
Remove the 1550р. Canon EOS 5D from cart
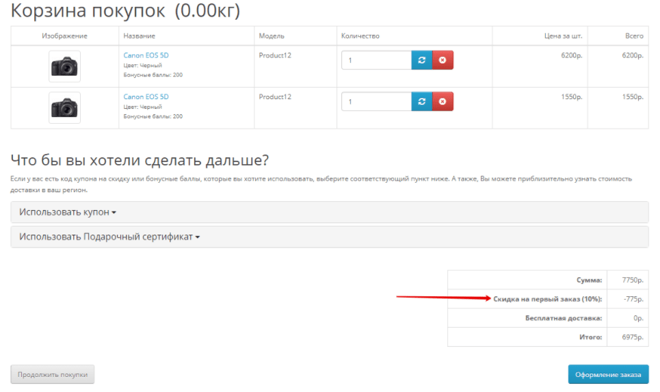click(x=443, y=101)
